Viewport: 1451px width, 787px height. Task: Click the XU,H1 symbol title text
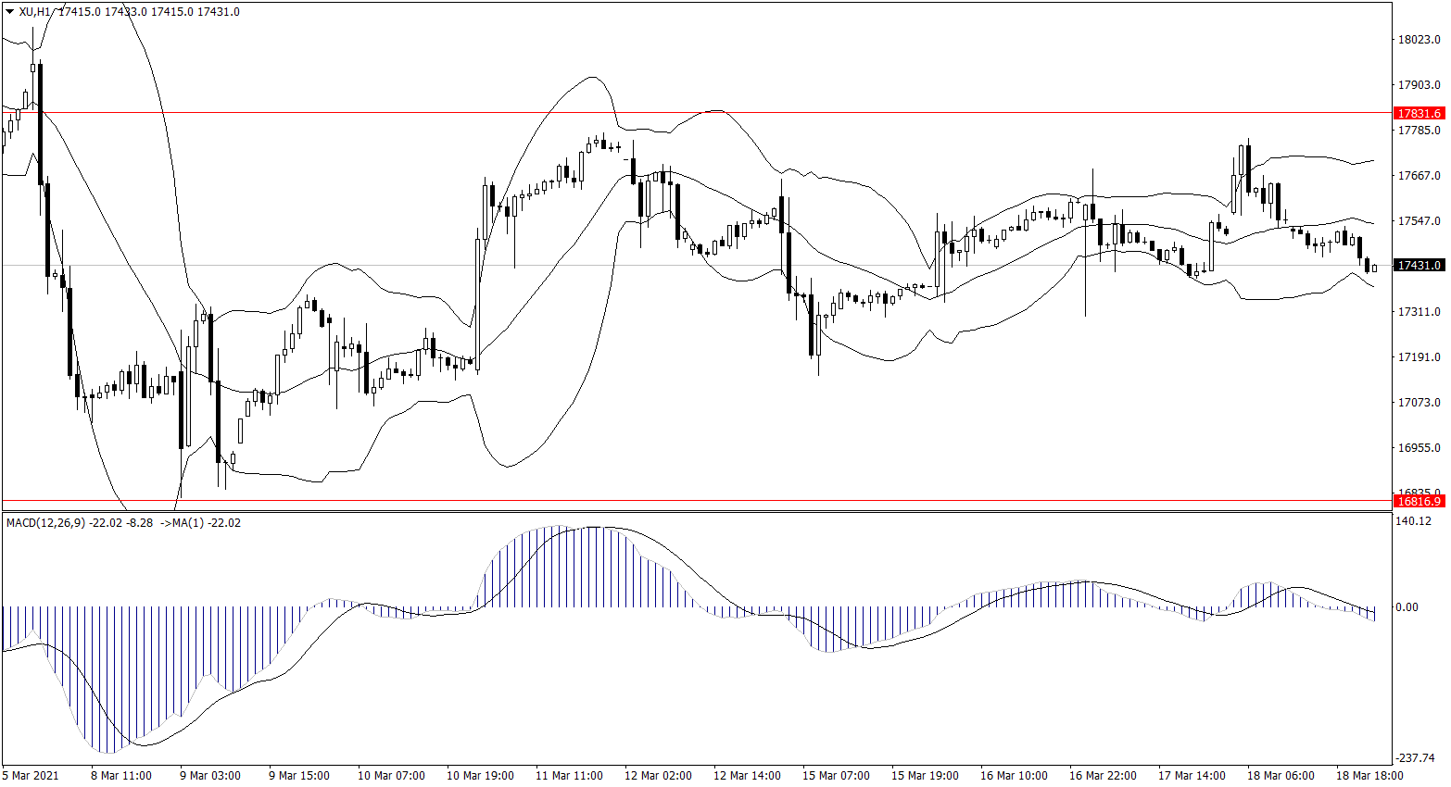coord(35,12)
